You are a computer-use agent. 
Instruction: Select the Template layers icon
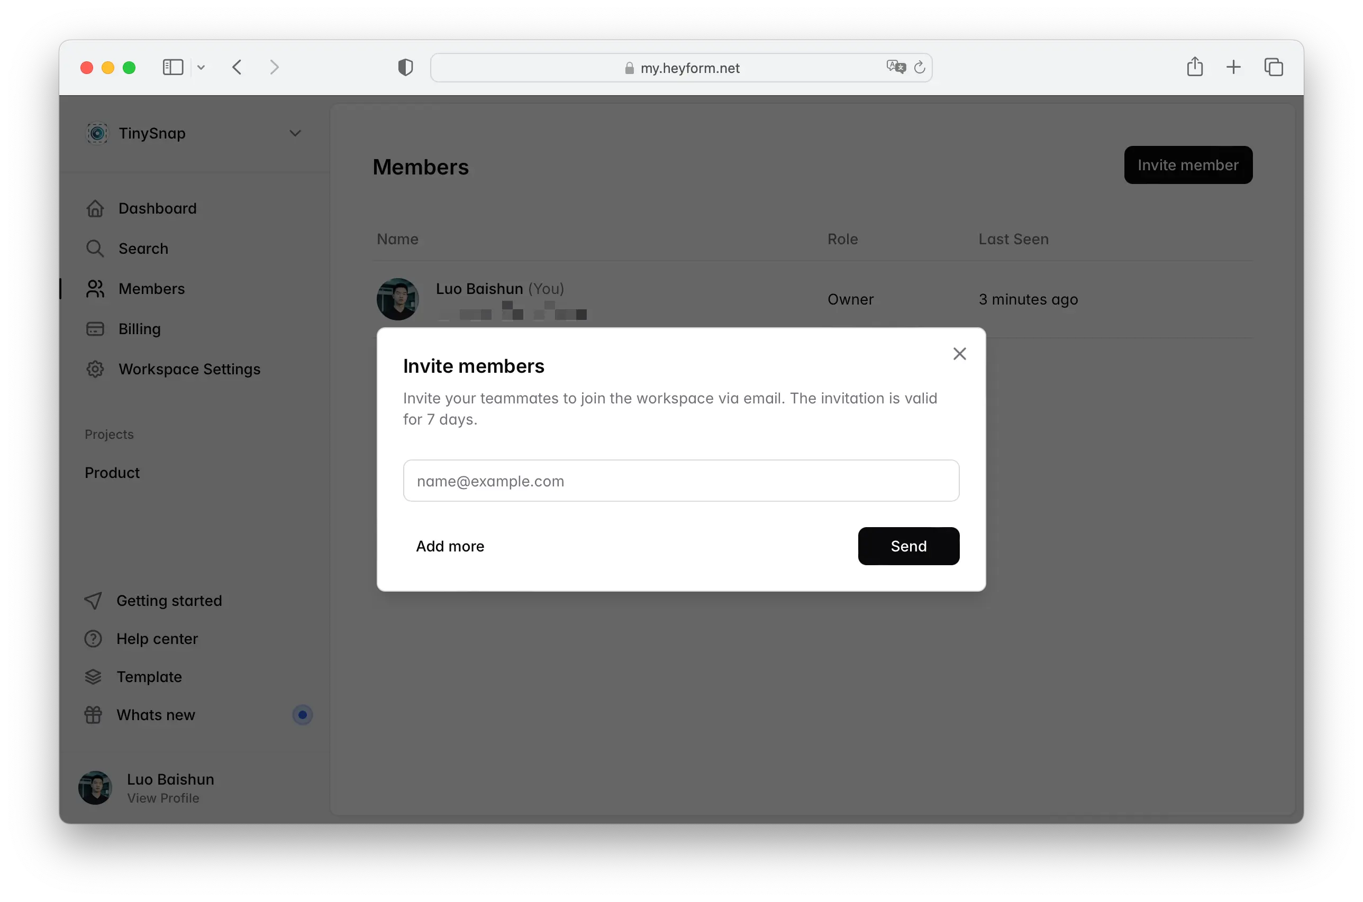point(94,677)
